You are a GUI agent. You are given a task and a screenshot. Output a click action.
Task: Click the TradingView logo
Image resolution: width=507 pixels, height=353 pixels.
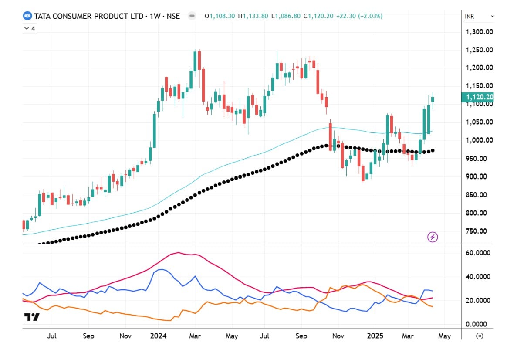coord(32,317)
